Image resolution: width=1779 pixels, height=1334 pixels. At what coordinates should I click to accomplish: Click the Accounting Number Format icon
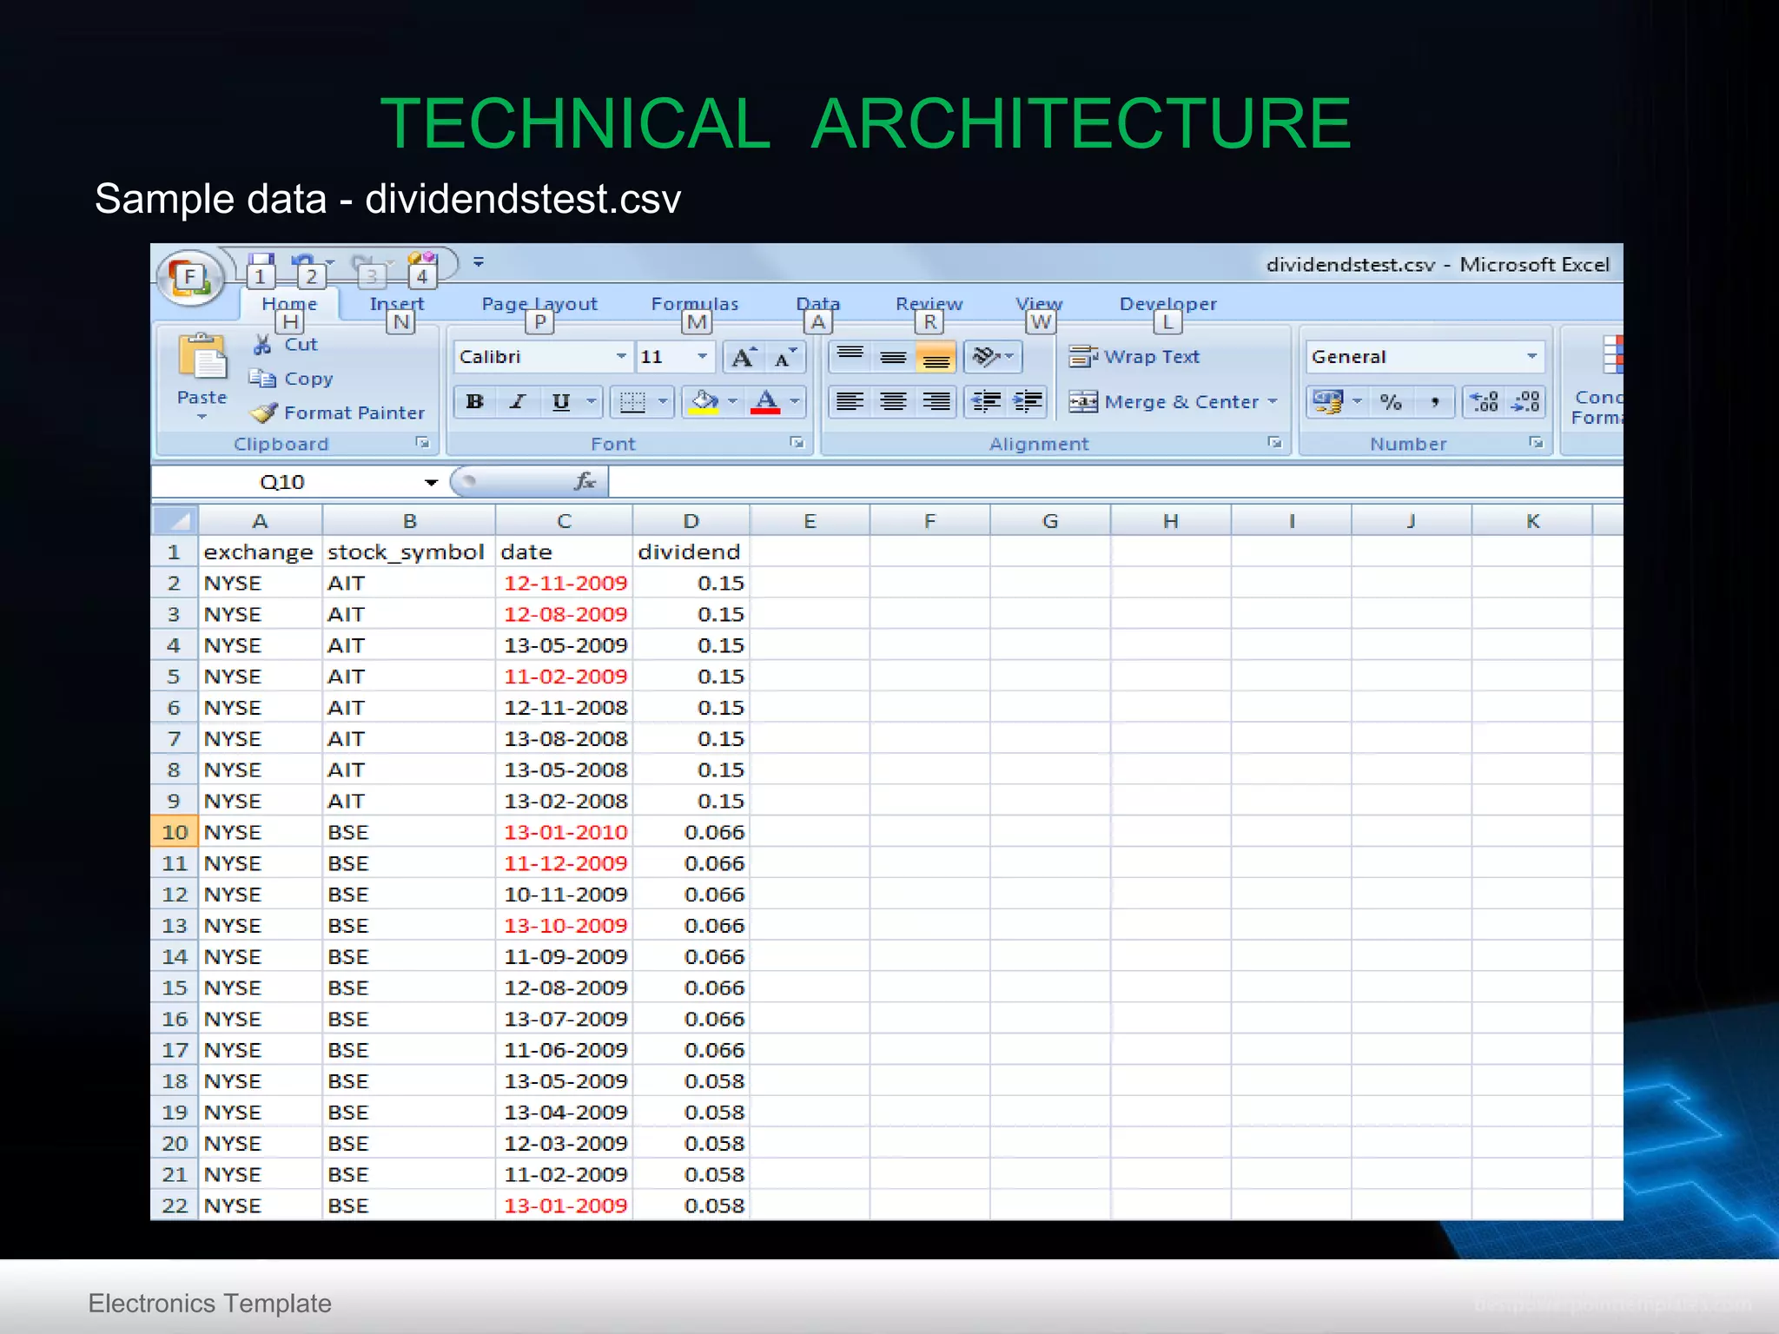point(1327,401)
